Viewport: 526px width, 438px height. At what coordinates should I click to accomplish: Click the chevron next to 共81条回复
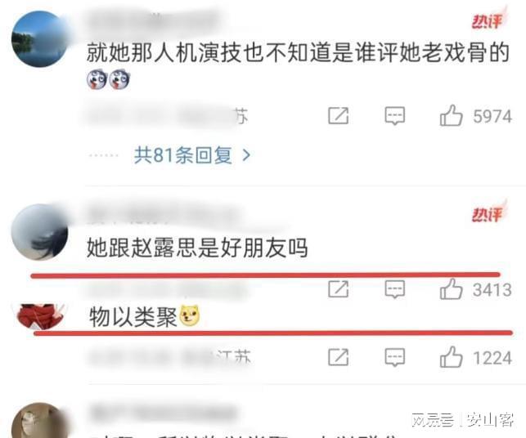coord(246,155)
